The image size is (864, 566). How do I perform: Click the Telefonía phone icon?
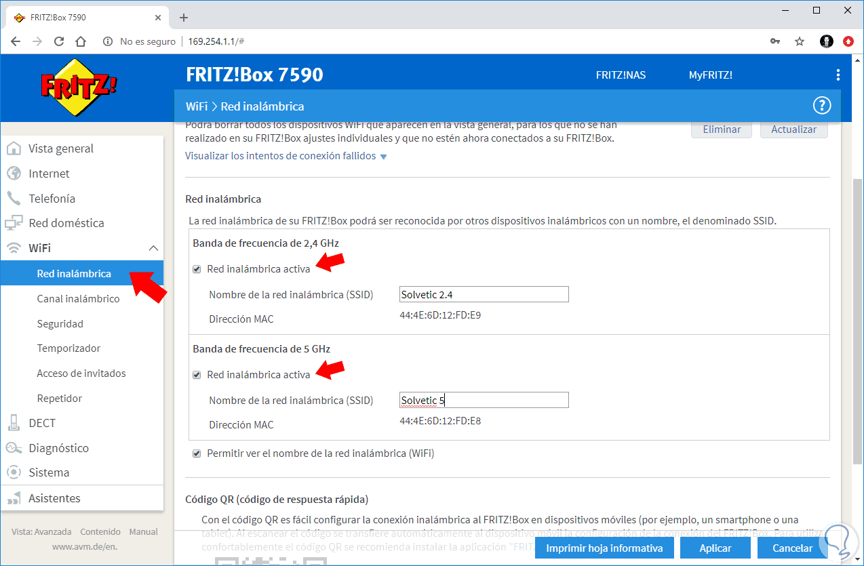pyautogui.click(x=14, y=199)
